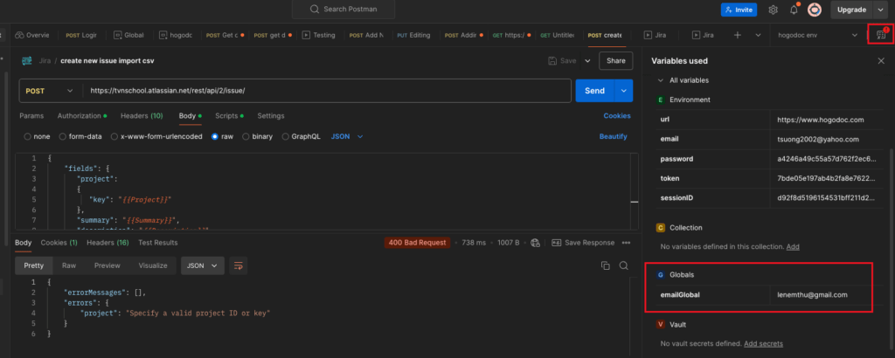The width and height of the screenshot is (895, 358).
Task: Switch to the Params tab
Action: [31, 116]
